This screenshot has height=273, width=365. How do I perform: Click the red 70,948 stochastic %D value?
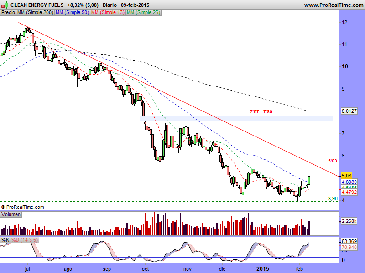point(349,247)
